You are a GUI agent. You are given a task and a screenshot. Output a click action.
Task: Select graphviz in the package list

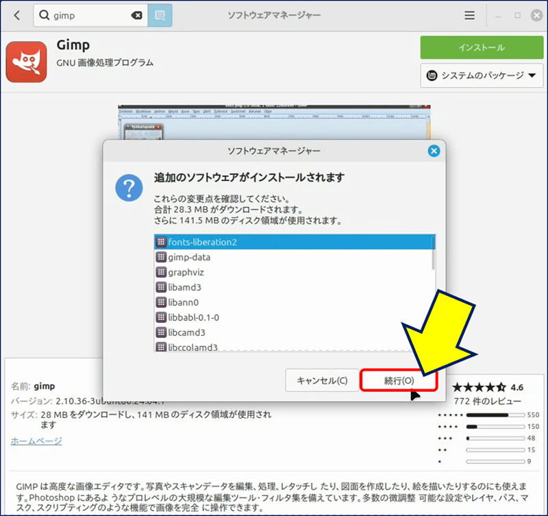click(x=295, y=272)
